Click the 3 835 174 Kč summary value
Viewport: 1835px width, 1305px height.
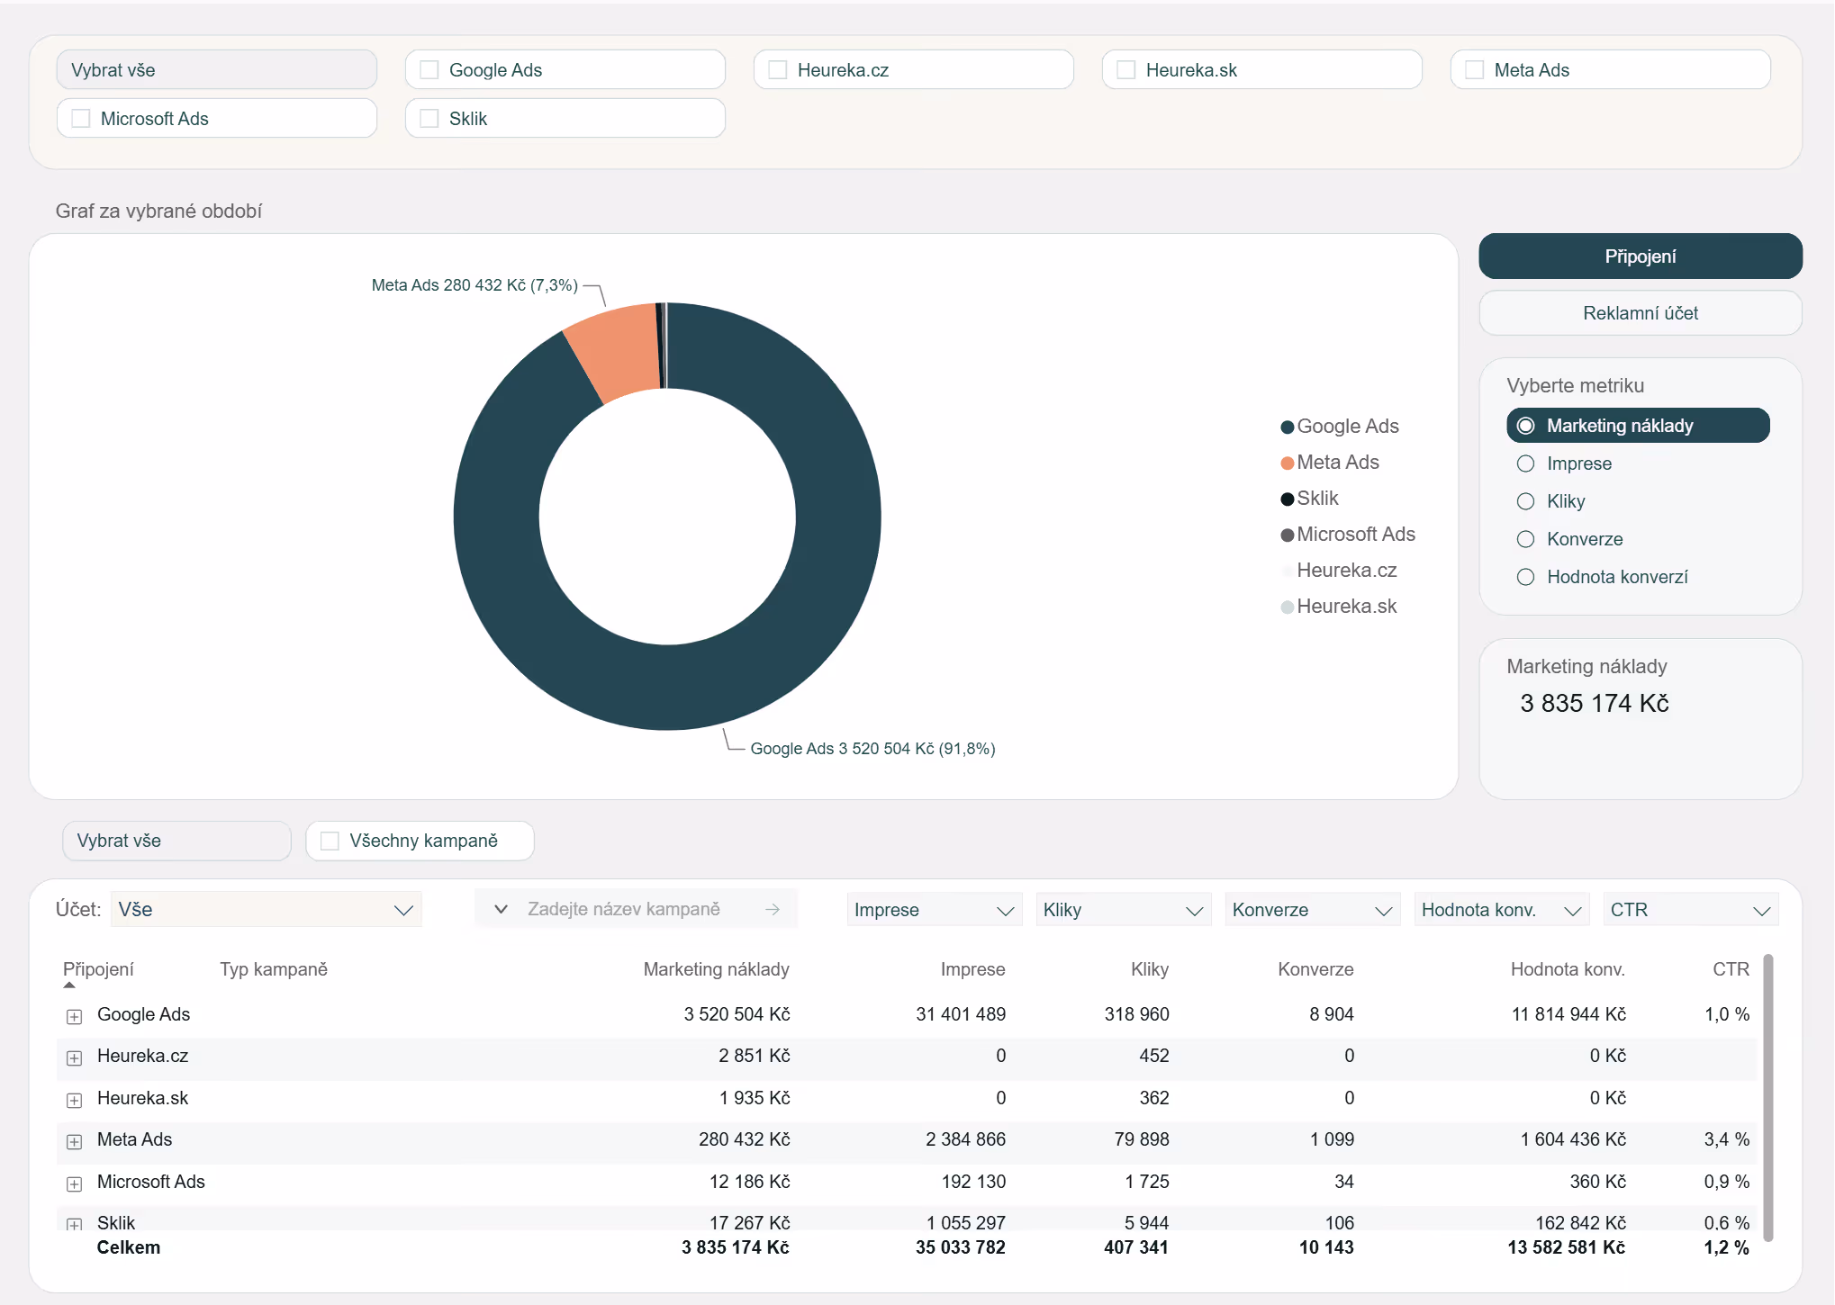(x=1595, y=703)
